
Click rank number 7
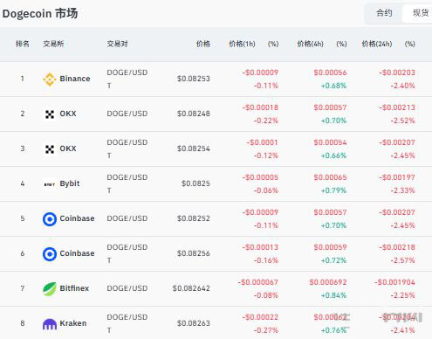(23, 288)
